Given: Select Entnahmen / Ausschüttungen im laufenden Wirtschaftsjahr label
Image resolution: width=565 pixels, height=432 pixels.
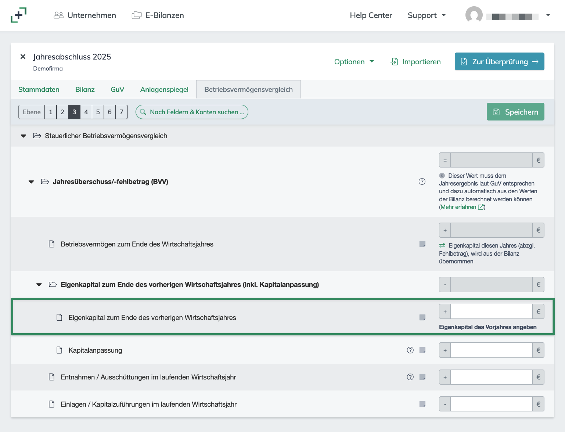Looking at the screenshot, I should 148,377.
